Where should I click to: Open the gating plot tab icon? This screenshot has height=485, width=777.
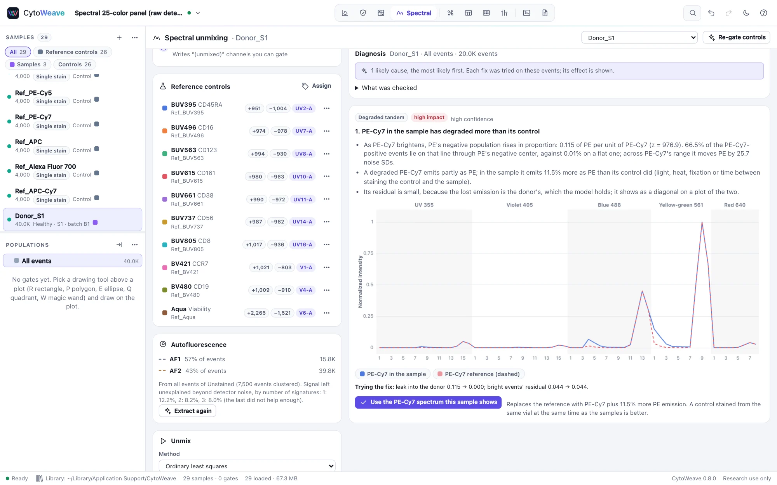click(x=345, y=13)
